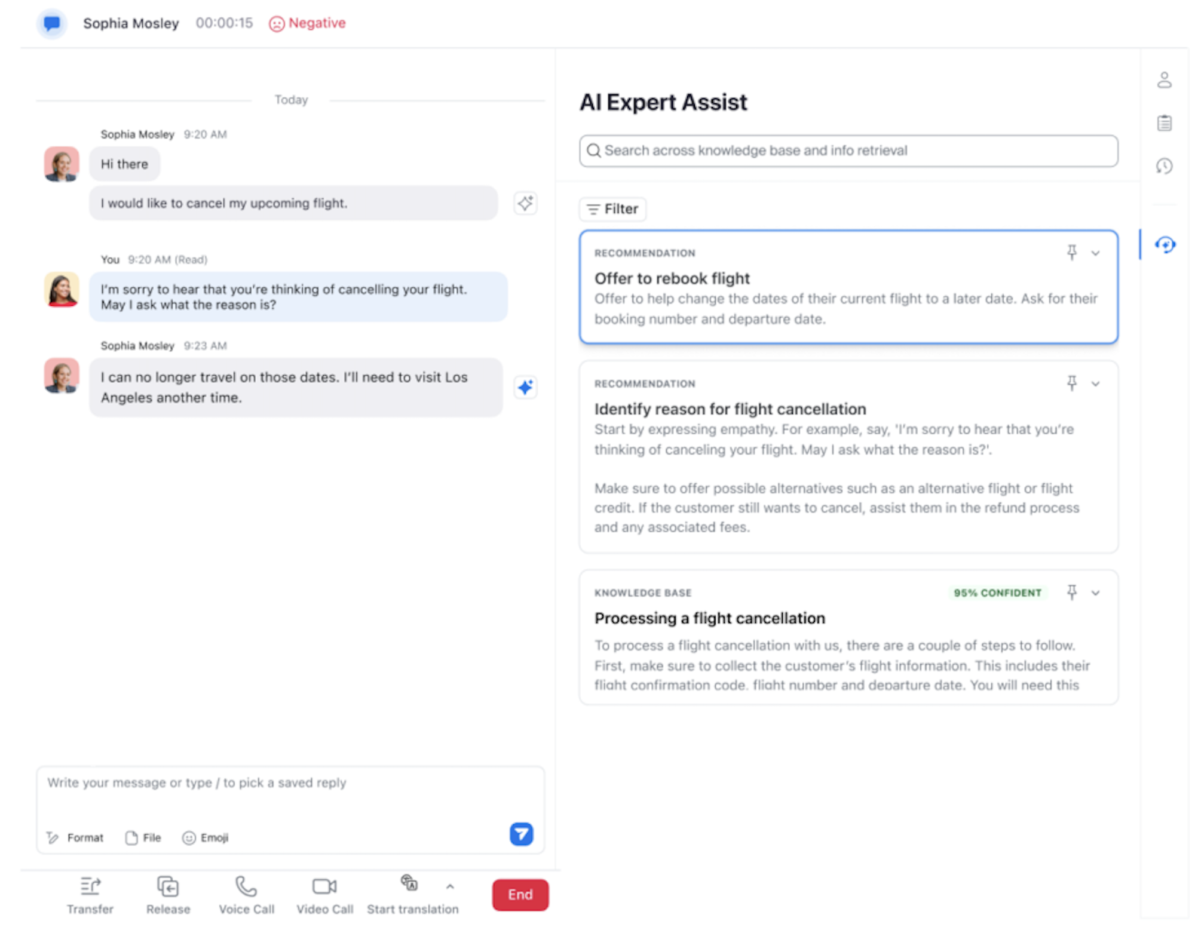Click the Negative sentiment indicator
Viewport: 1195px width, 927px height.
coord(307,23)
